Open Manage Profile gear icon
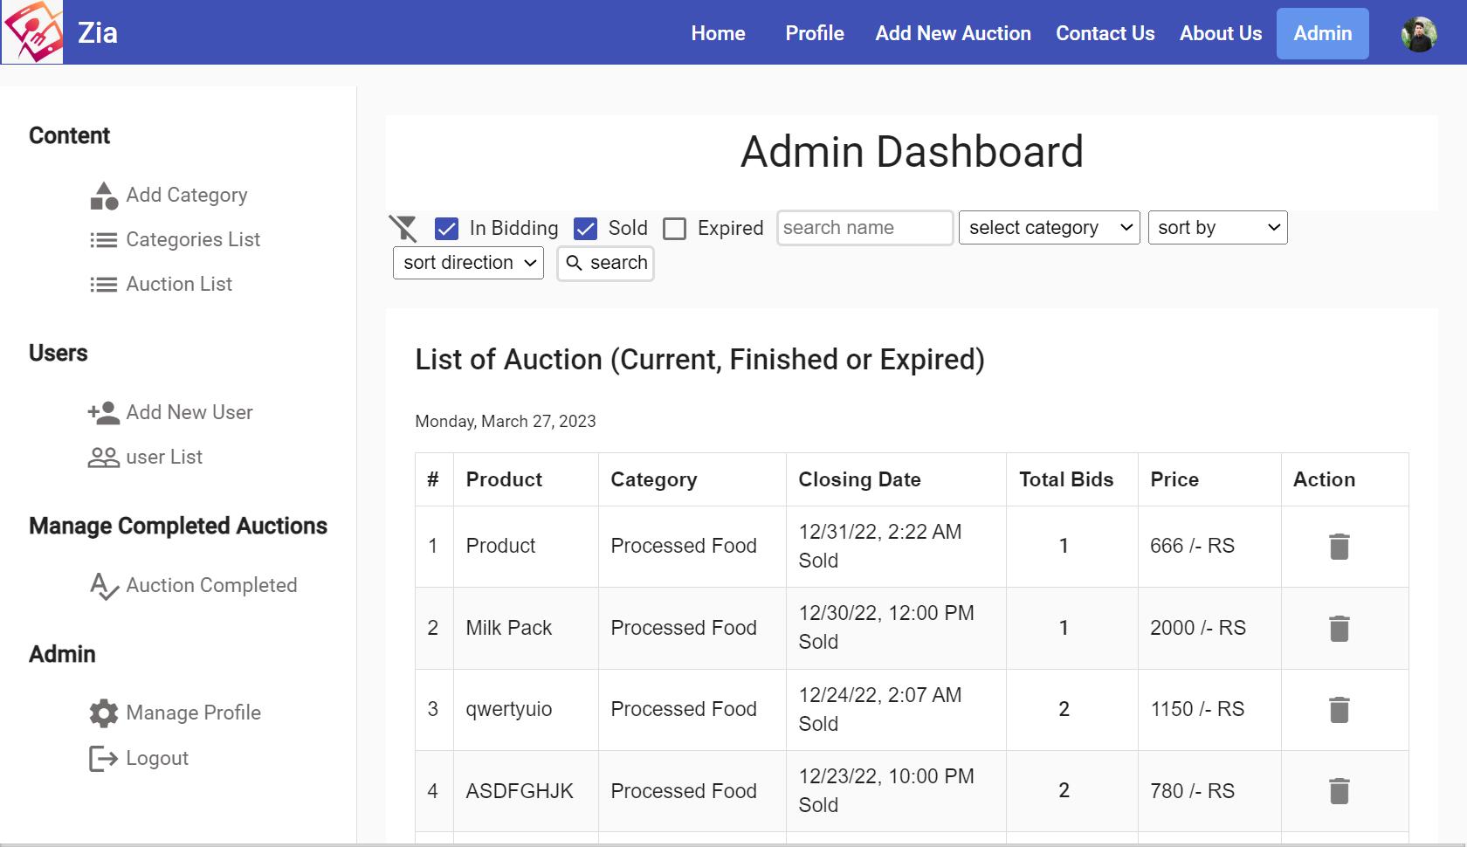This screenshot has height=847, width=1467. 104,713
